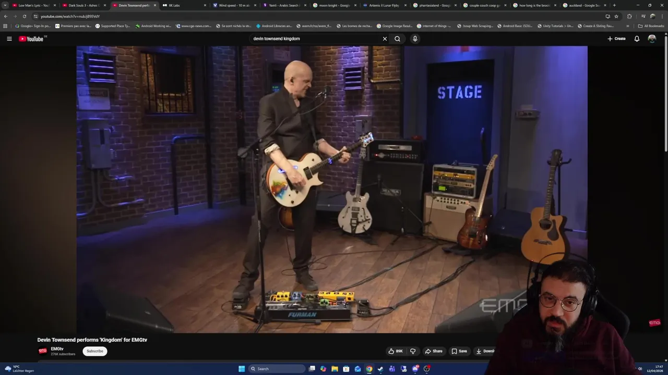Close the 'Devin Townsend performs' tab
This screenshot has width=668, height=375.
(x=155, y=5)
